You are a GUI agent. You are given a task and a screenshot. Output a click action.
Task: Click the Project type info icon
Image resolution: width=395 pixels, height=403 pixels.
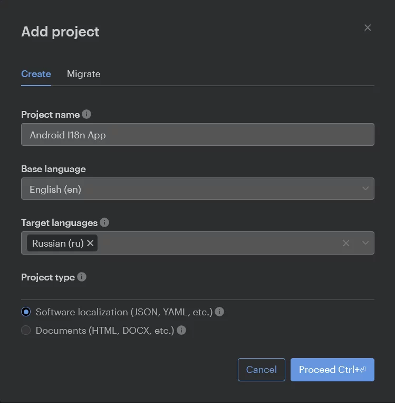point(82,277)
